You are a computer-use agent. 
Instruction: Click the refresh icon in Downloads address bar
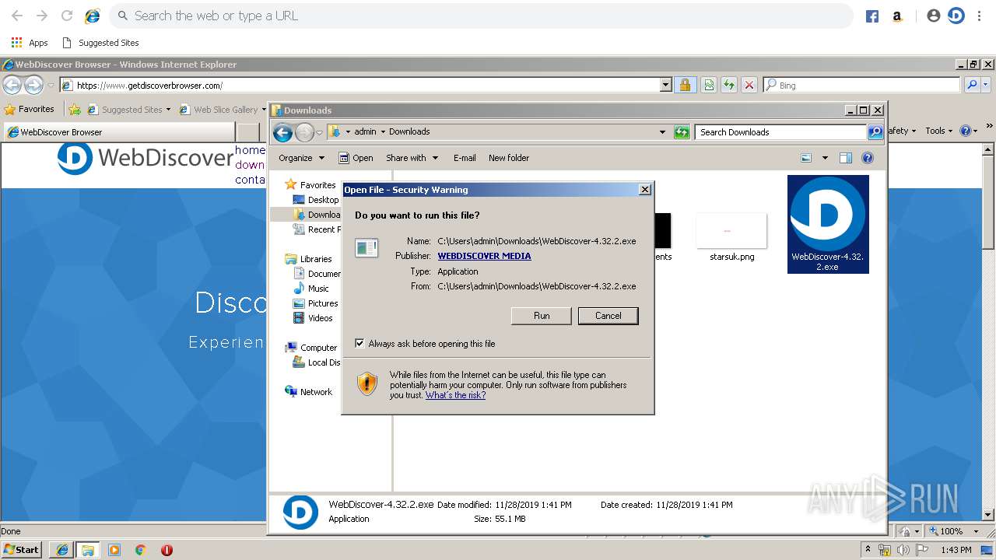click(x=682, y=132)
